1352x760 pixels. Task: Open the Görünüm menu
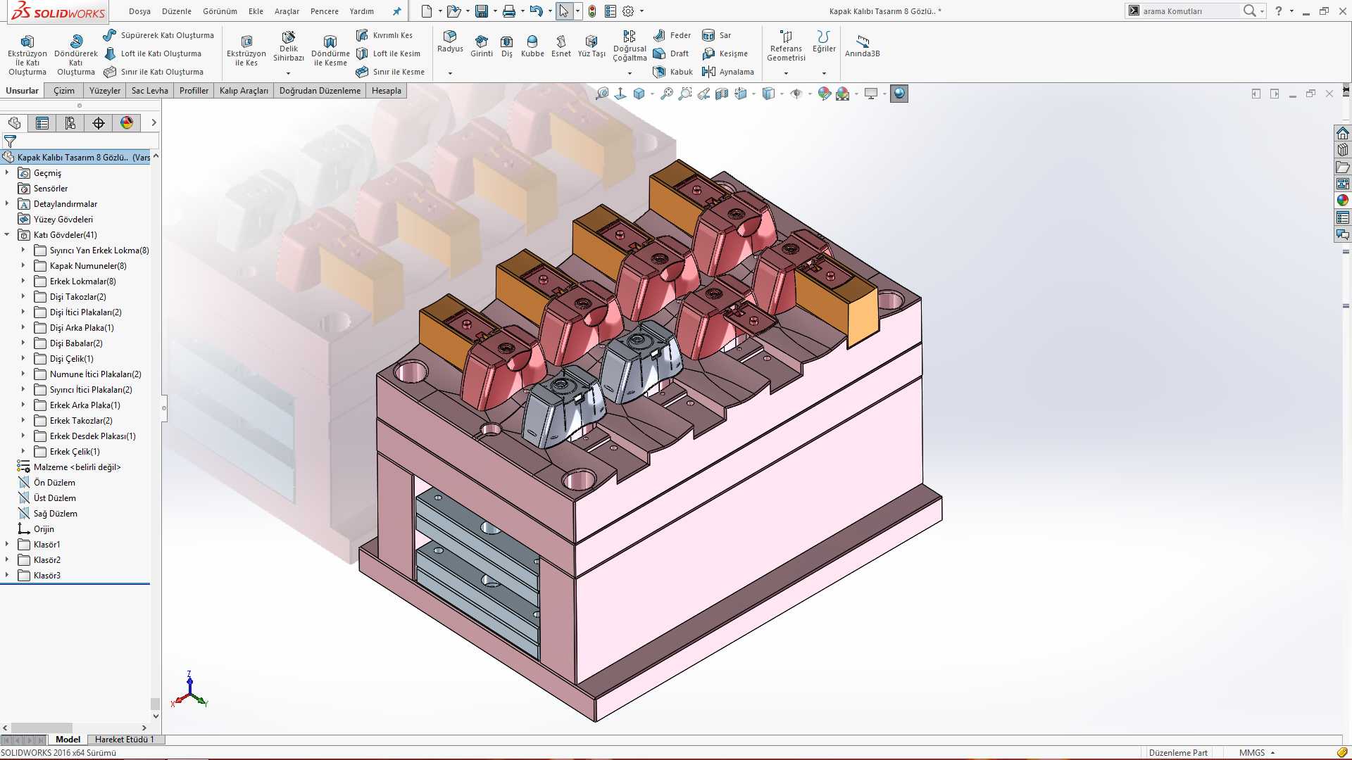coord(220,11)
